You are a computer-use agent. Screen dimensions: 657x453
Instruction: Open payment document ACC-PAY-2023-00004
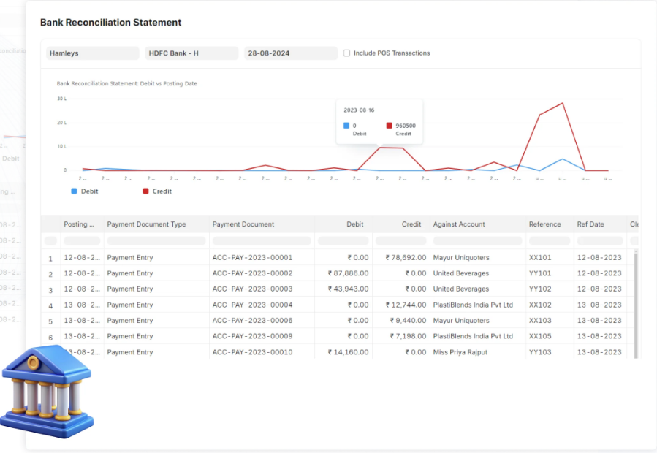252,305
